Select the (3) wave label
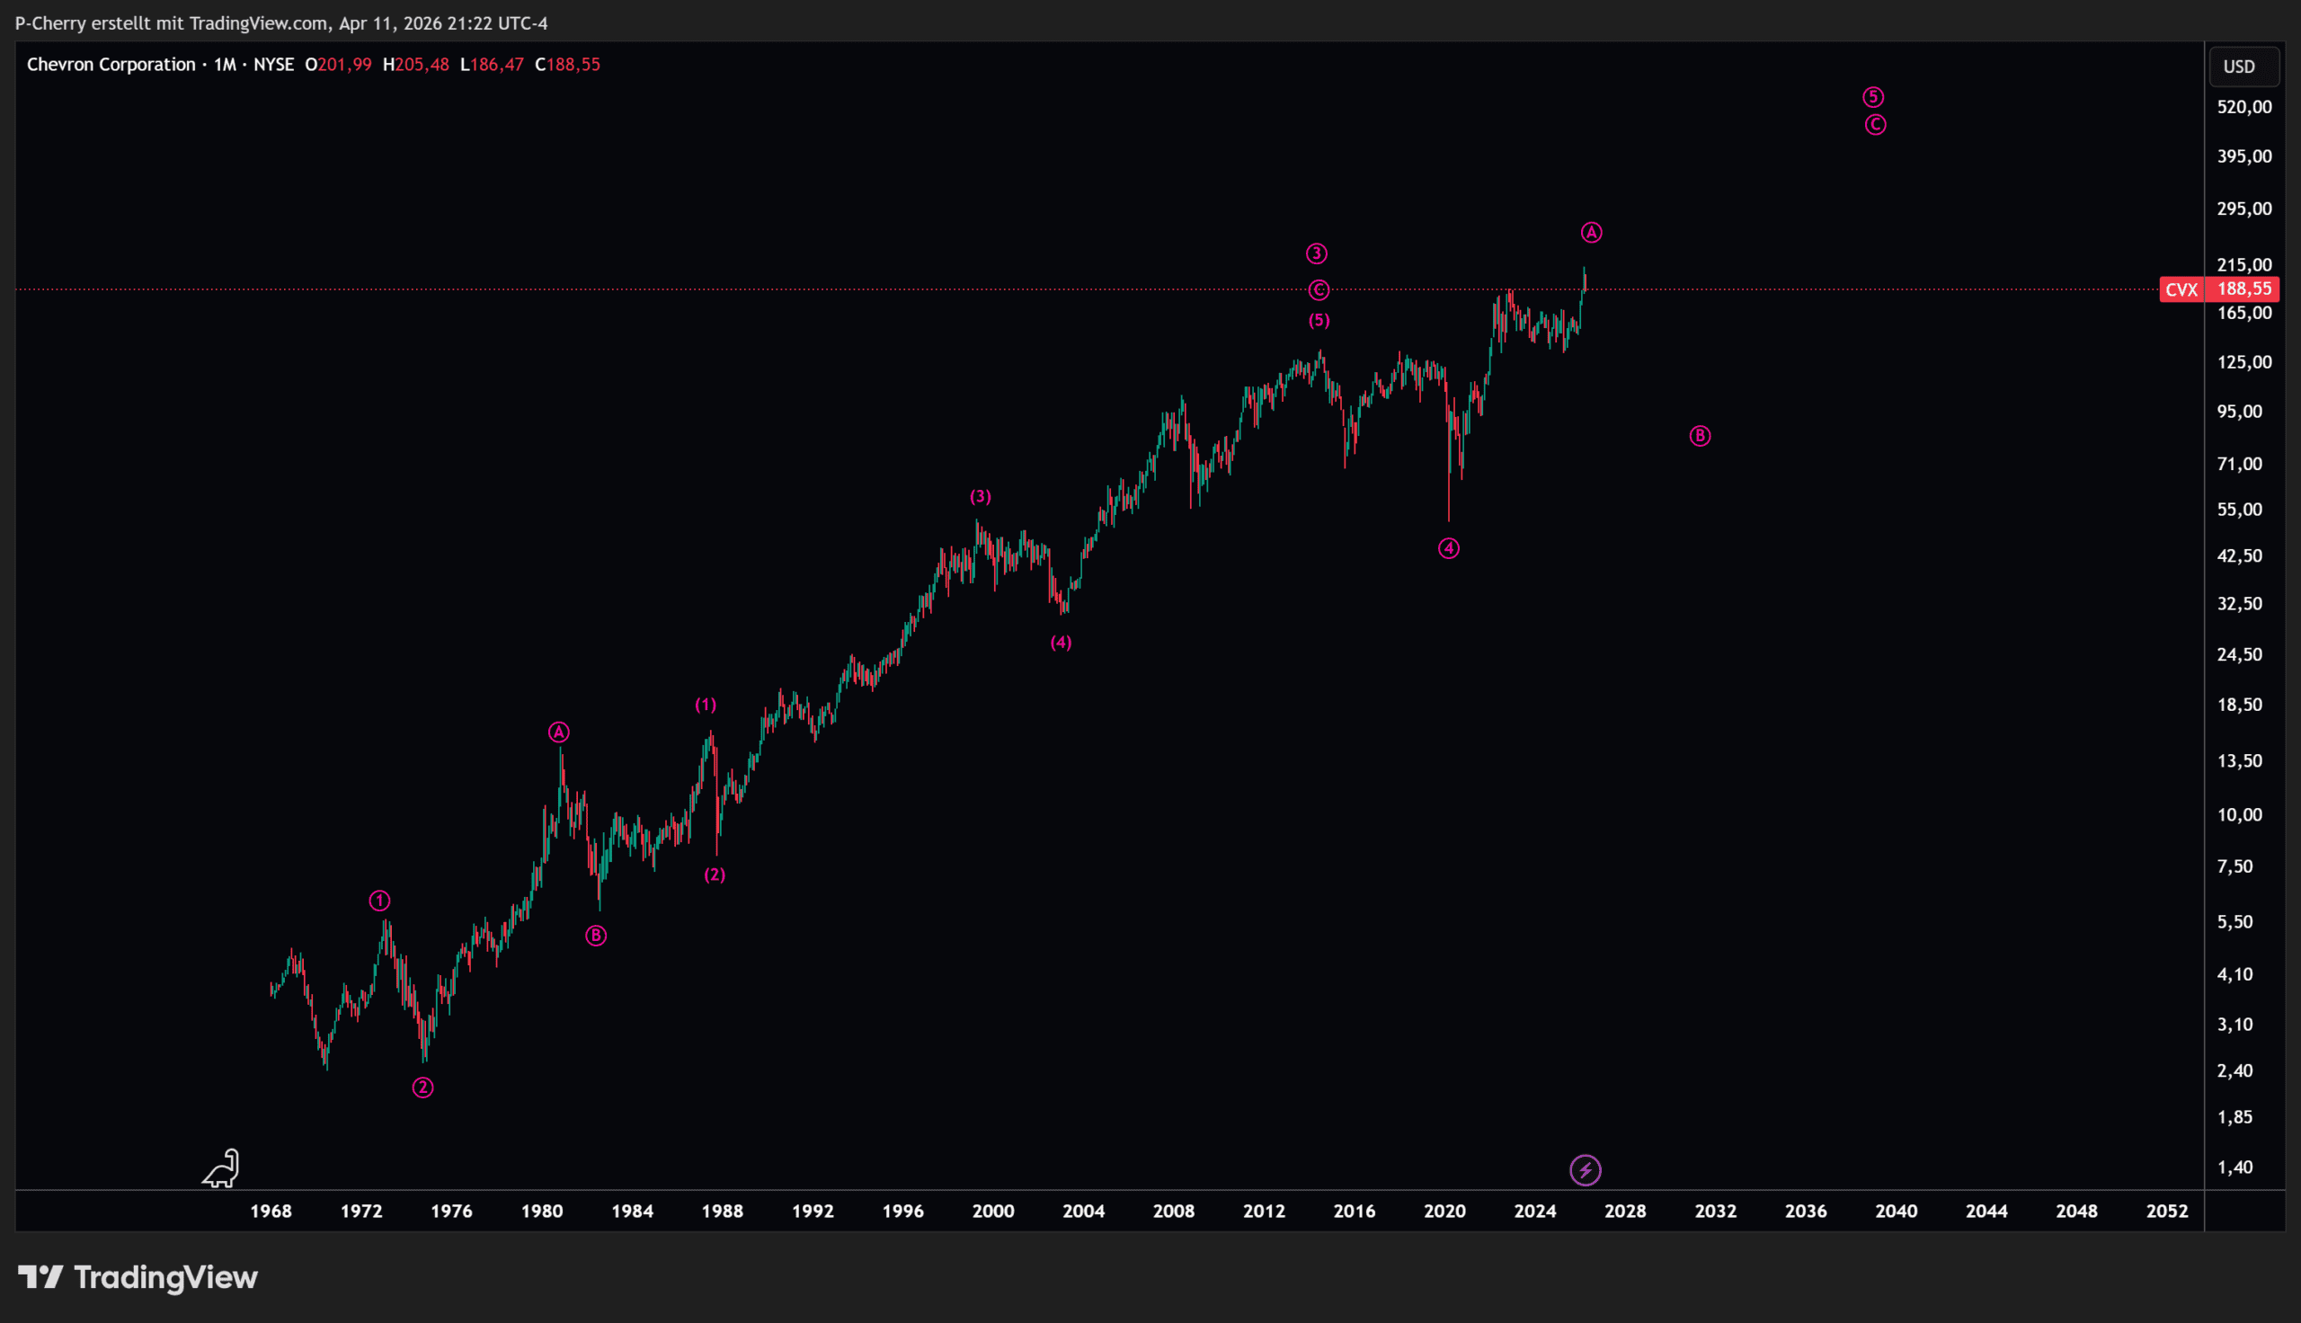 [981, 497]
